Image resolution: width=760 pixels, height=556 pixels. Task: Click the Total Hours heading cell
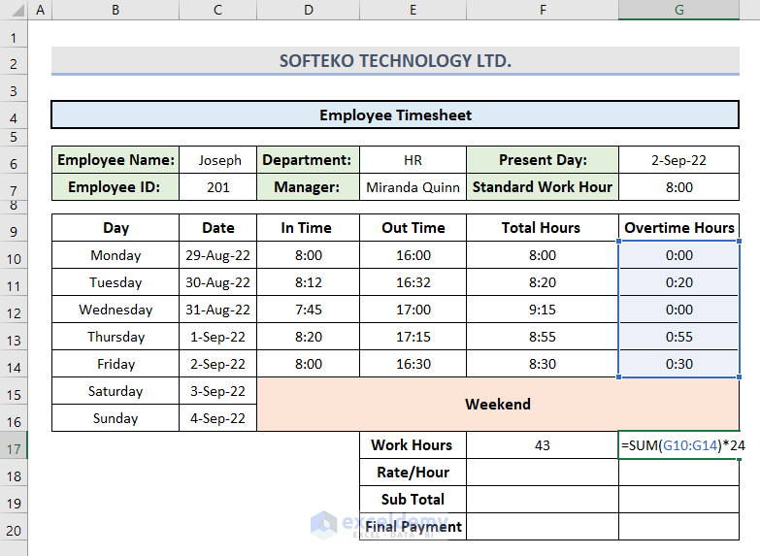click(543, 228)
